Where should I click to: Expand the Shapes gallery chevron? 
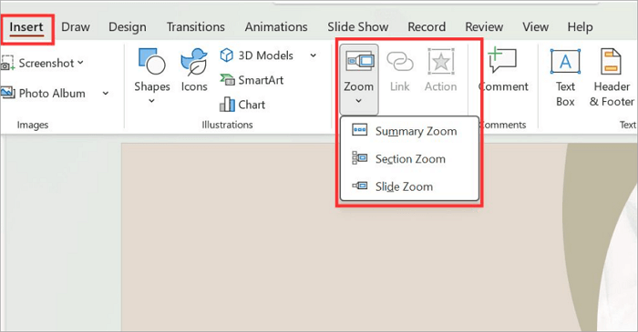(151, 101)
